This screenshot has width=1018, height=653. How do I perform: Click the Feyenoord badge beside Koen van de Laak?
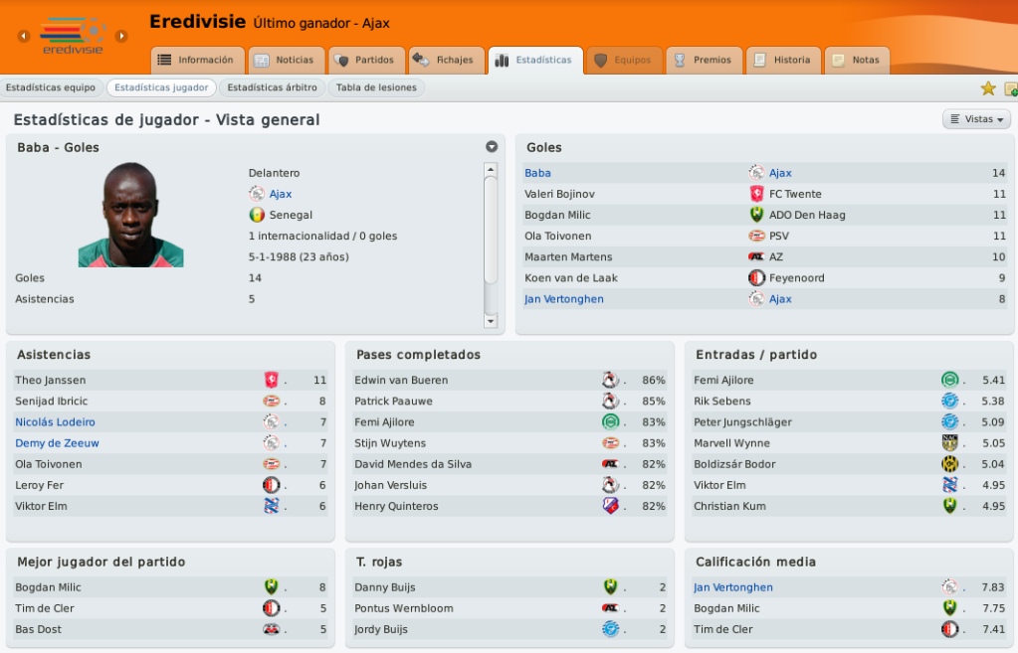click(x=756, y=278)
